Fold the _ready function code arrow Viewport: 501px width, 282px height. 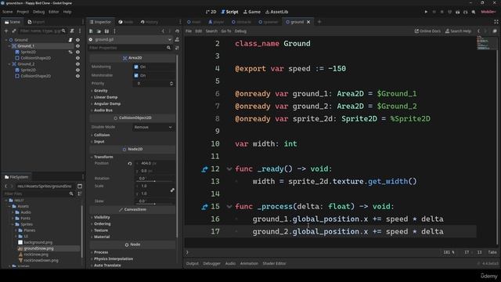point(229,169)
